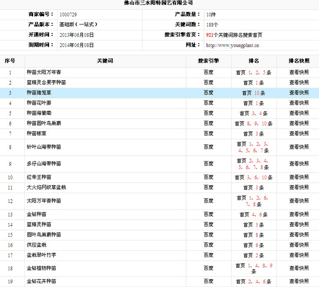Click ranking 首页 2、4、6条 for 金钻花卉种苗

tap(254, 282)
